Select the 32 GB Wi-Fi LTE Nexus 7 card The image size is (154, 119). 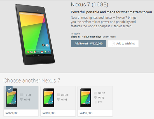click(95, 101)
